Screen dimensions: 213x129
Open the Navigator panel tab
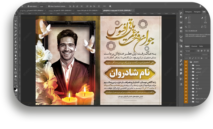pyautogui.click(x=197, y=12)
